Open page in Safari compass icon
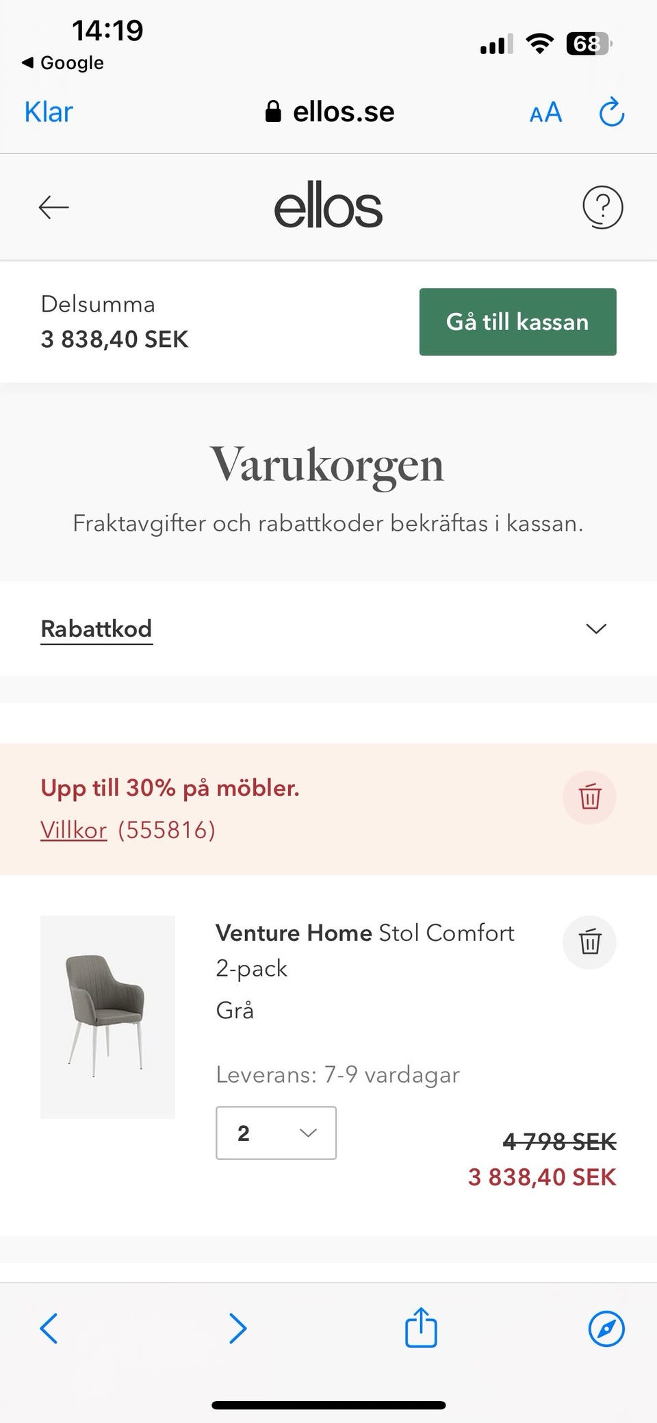The image size is (657, 1423). coord(606,1328)
